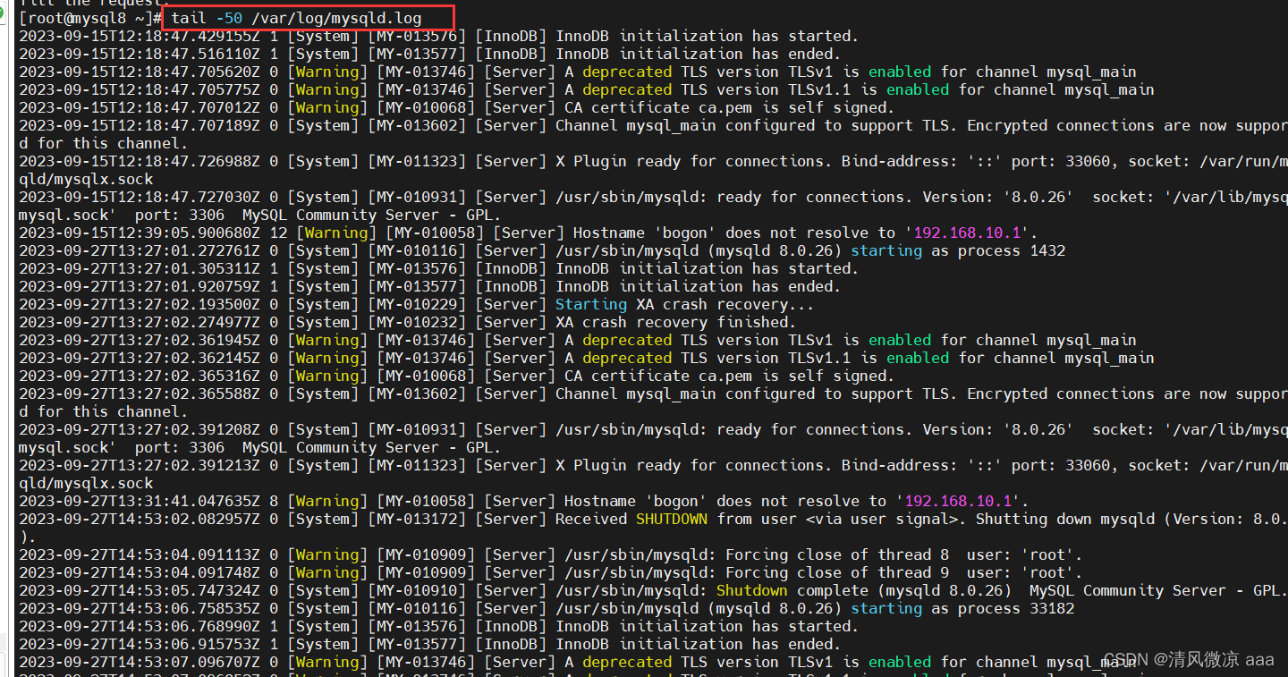Click timestamp 2023-09-27T13:27:01.305311Z

140,268
